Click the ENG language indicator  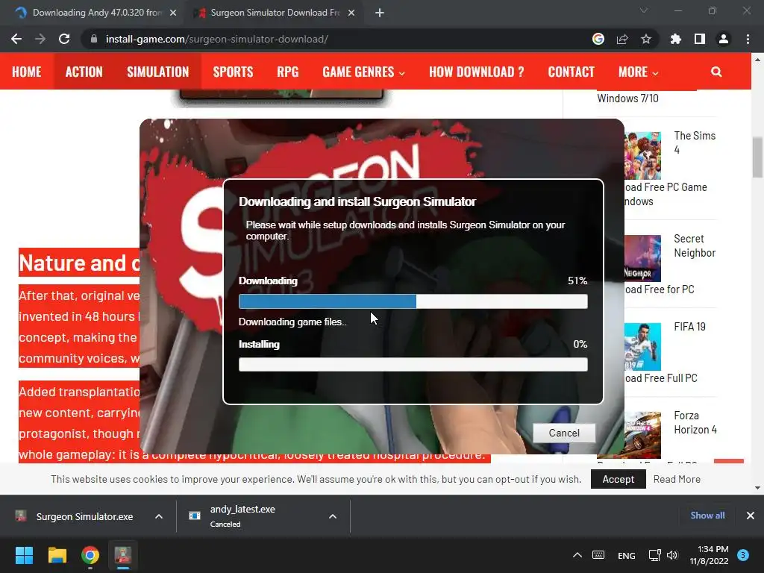[626, 555]
